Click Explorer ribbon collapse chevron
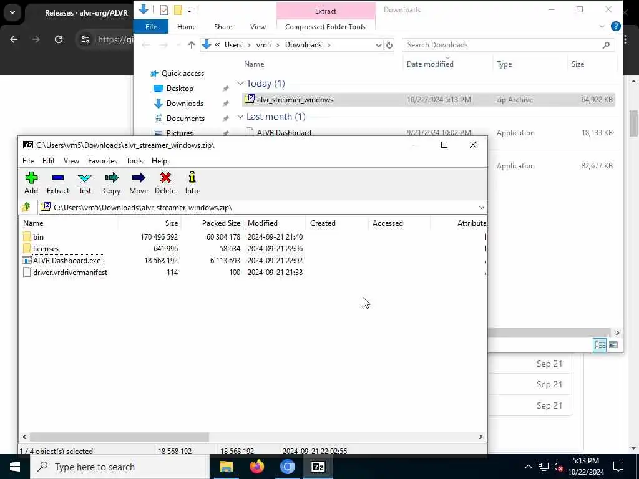The image size is (639, 479). pos(602,26)
